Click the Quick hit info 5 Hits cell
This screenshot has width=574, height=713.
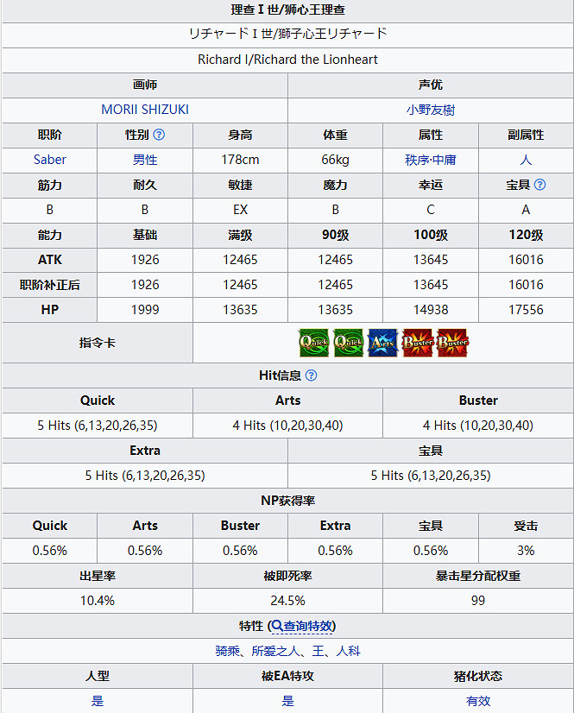[x=98, y=426]
